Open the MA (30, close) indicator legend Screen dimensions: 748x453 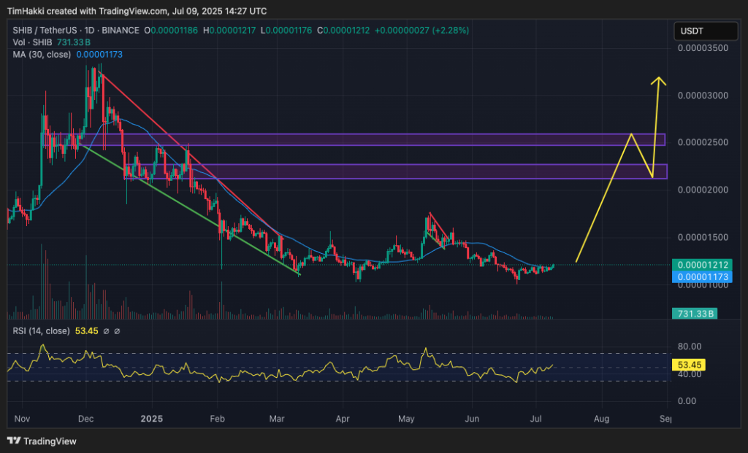[x=40, y=55]
